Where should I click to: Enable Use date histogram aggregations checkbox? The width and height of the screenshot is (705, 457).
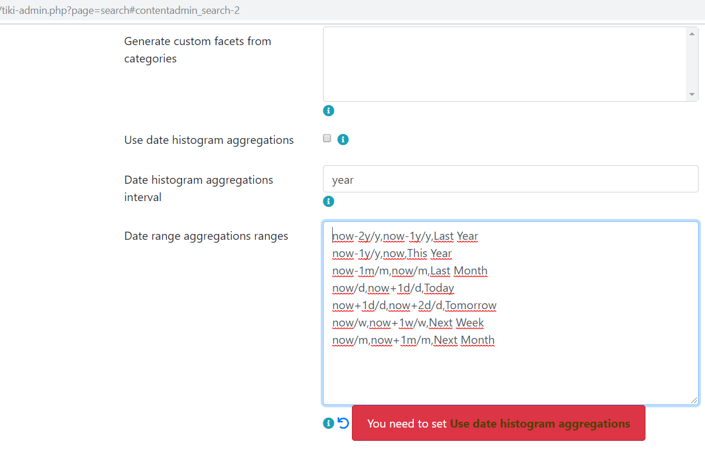(327, 138)
